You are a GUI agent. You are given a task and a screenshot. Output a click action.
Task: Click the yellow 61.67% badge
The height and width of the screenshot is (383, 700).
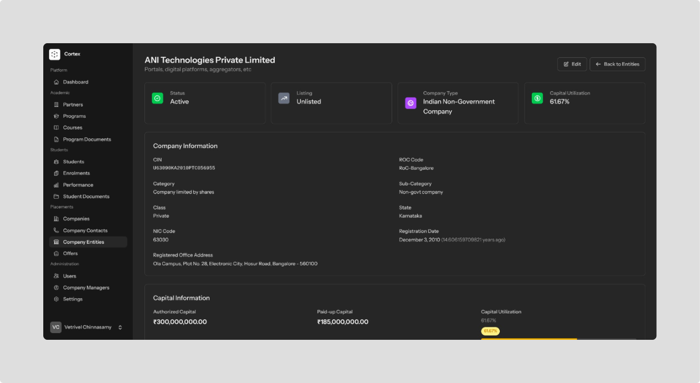click(490, 331)
